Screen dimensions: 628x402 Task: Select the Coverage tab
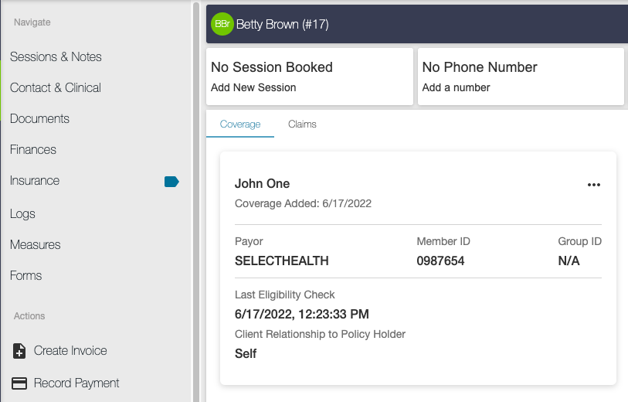240,124
